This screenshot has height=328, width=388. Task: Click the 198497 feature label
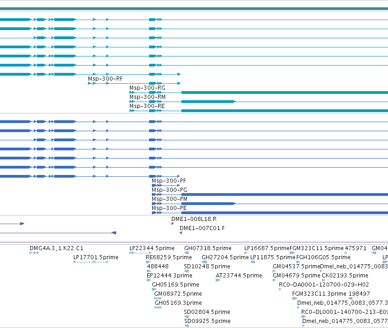click(x=359, y=294)
